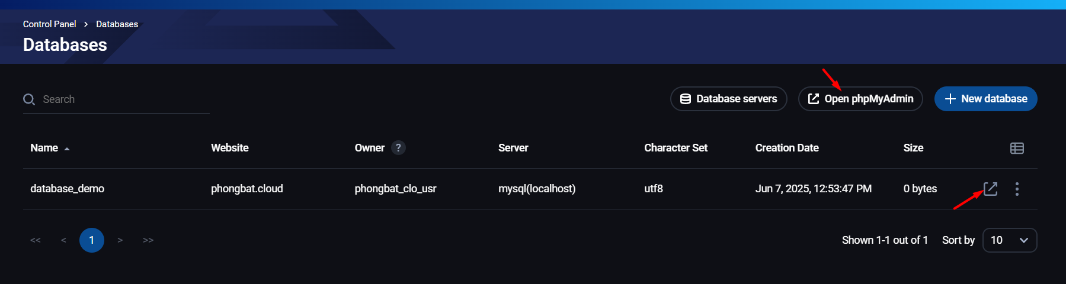Create a new database
The width and height of the screenshot is (1066, 284).
(x=985, y=99)
